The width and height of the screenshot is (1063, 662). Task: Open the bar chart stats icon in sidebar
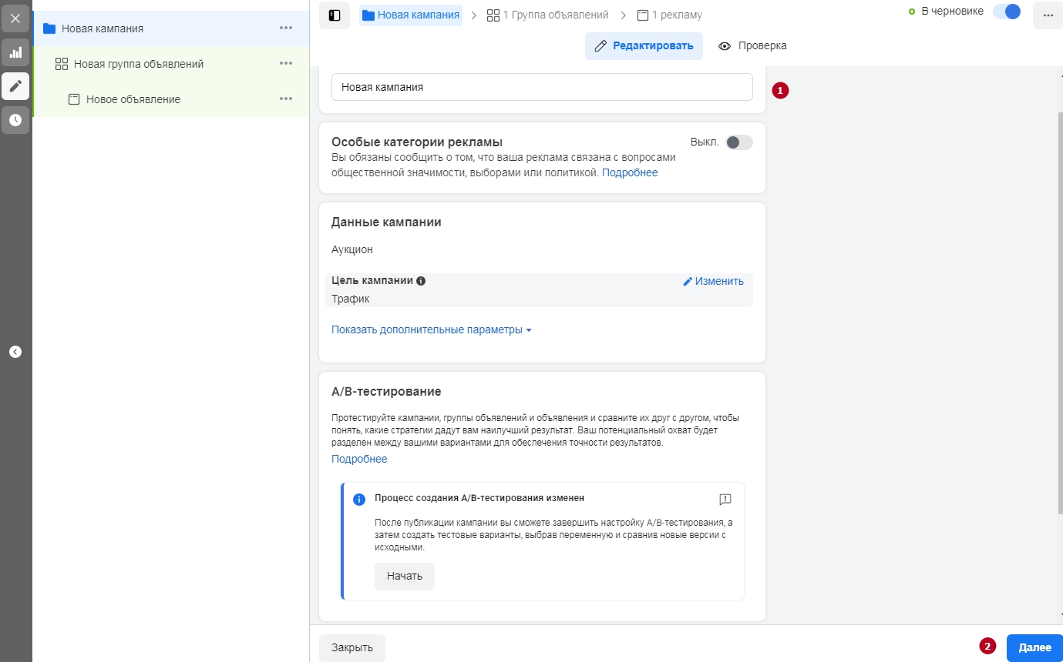15,52
